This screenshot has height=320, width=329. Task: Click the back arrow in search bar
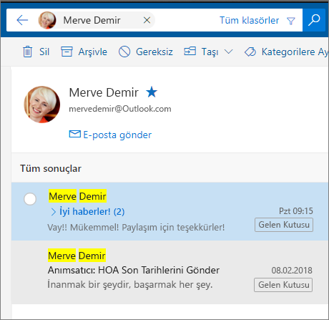(x=22, y=20)
